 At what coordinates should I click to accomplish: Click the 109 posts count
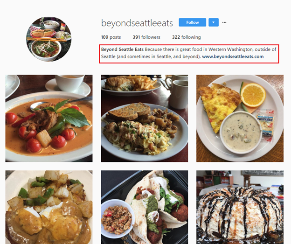(x=111, y=37)
